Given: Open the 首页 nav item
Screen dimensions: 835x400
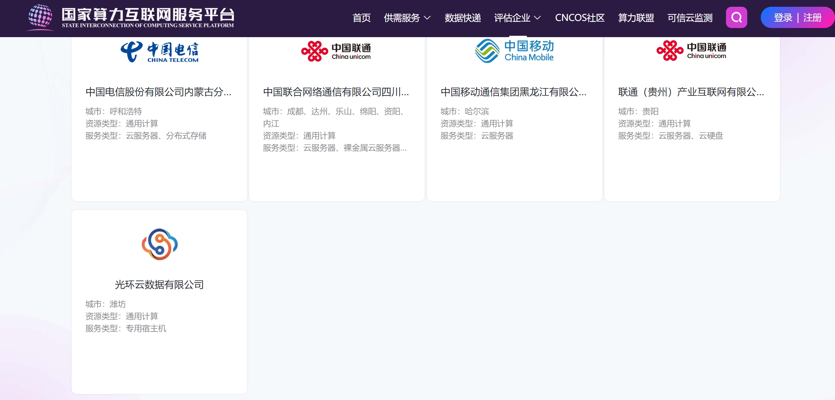Looking at the screenshot, I should 361,18.
